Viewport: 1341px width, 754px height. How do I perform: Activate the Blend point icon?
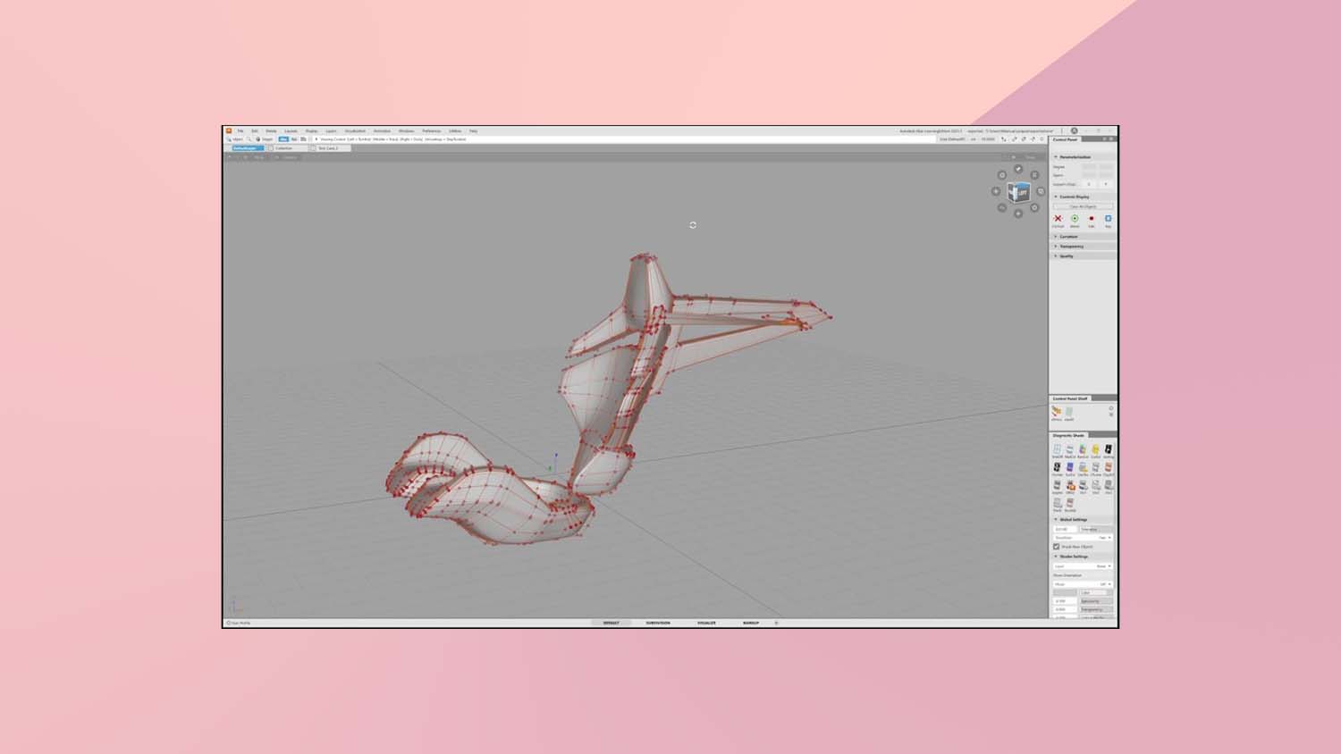(1075, 218)
